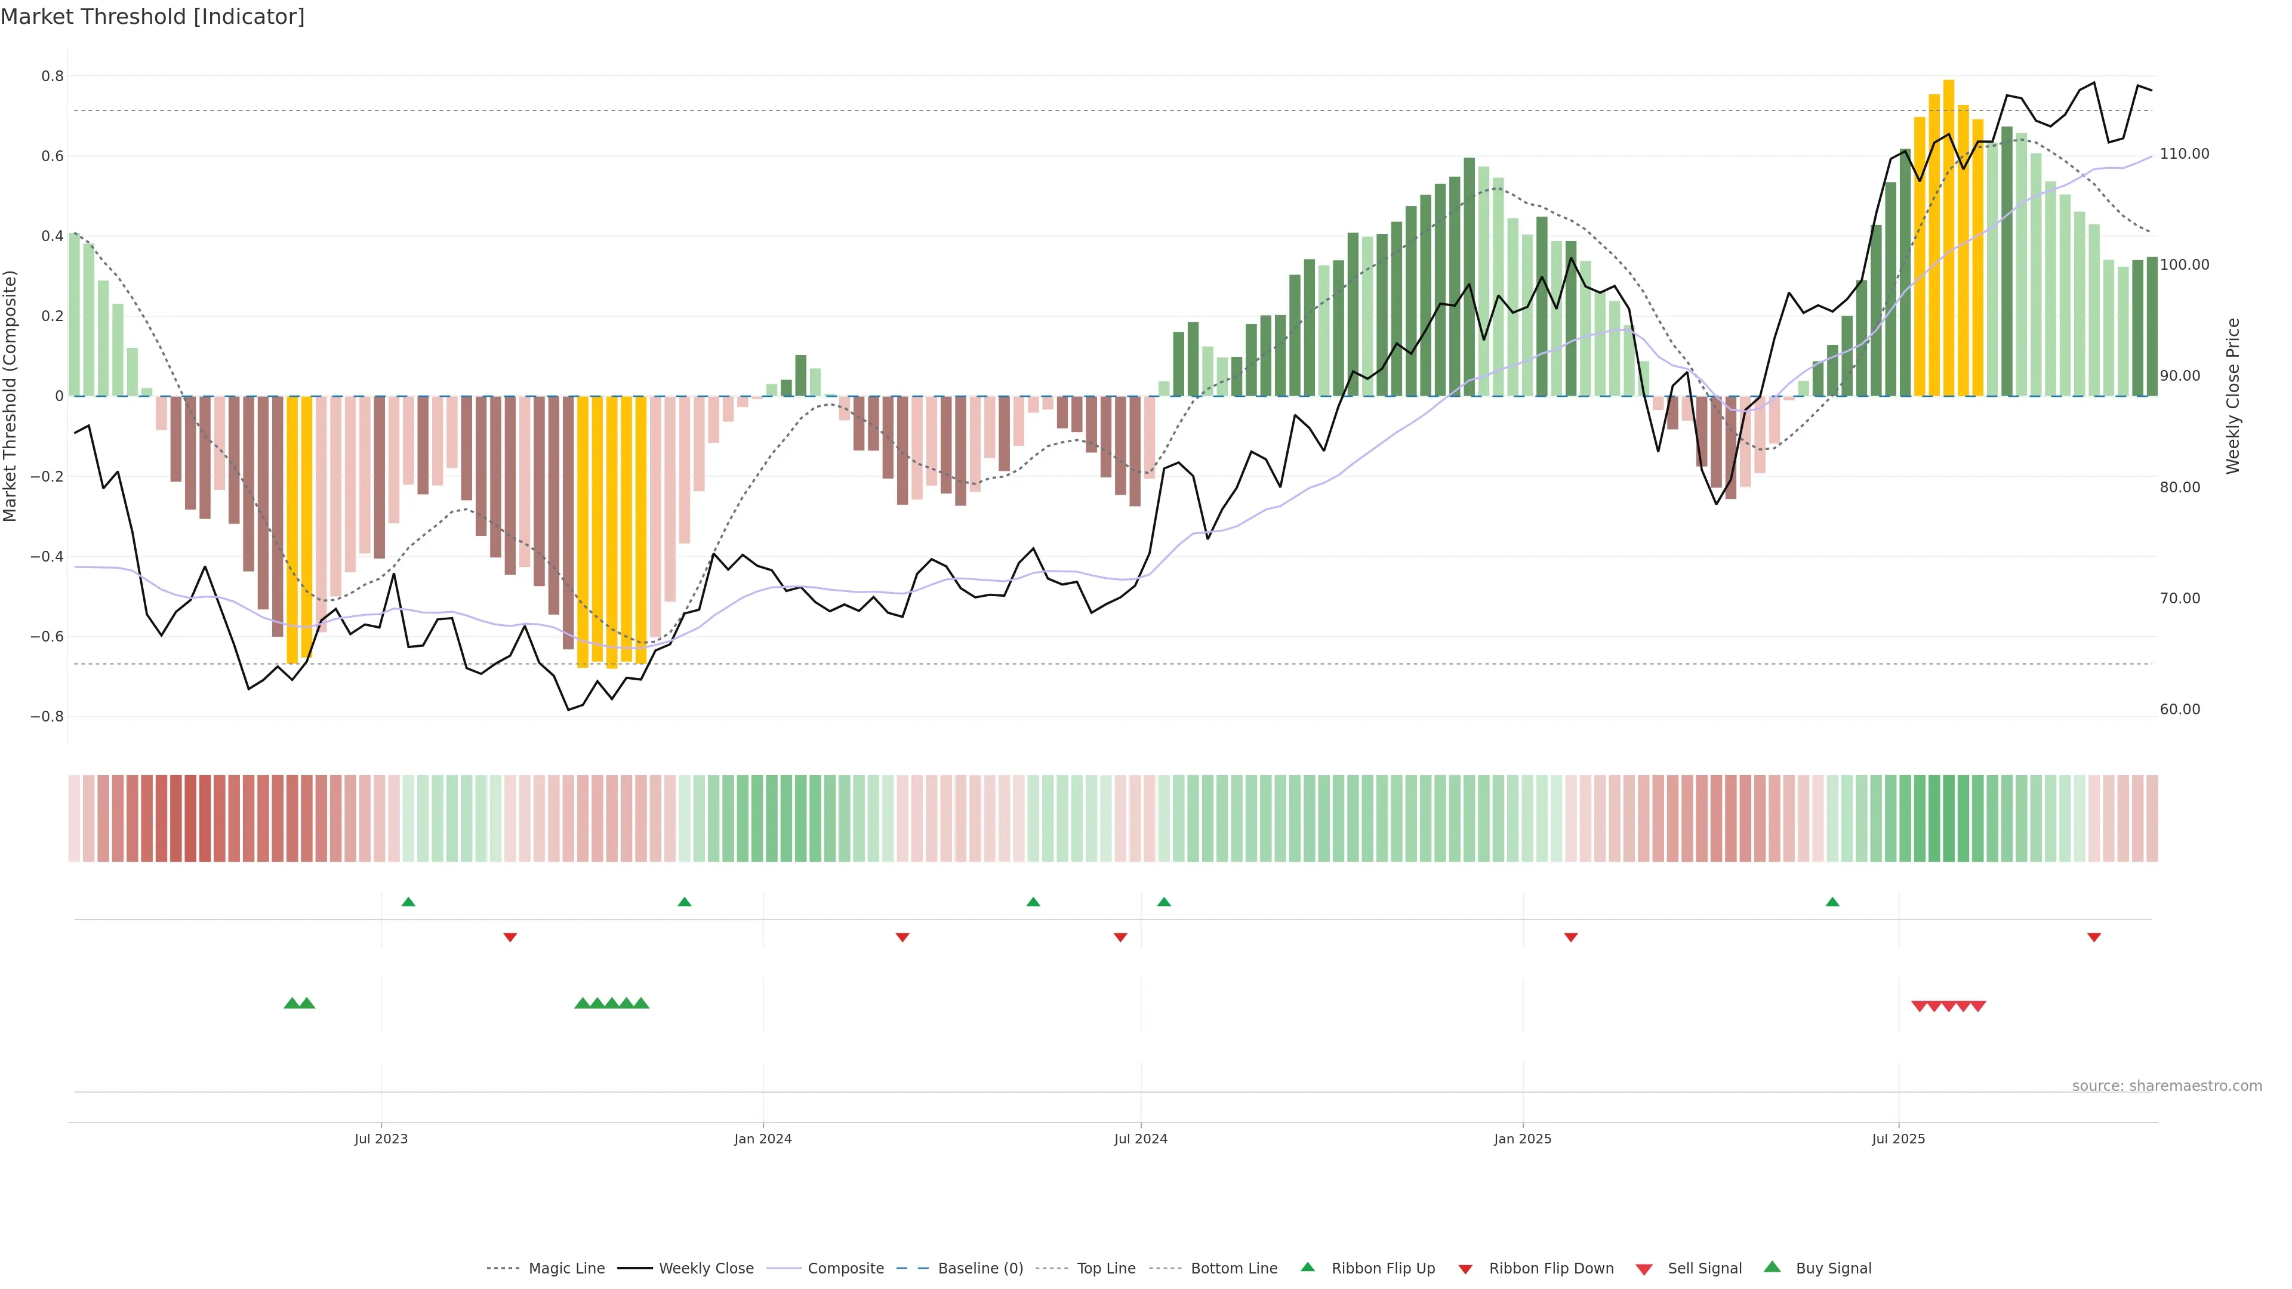2292x1289 pixels.
Task: Click the source: sharemaestro.com text
Action: click(x=2167, y=1086)
